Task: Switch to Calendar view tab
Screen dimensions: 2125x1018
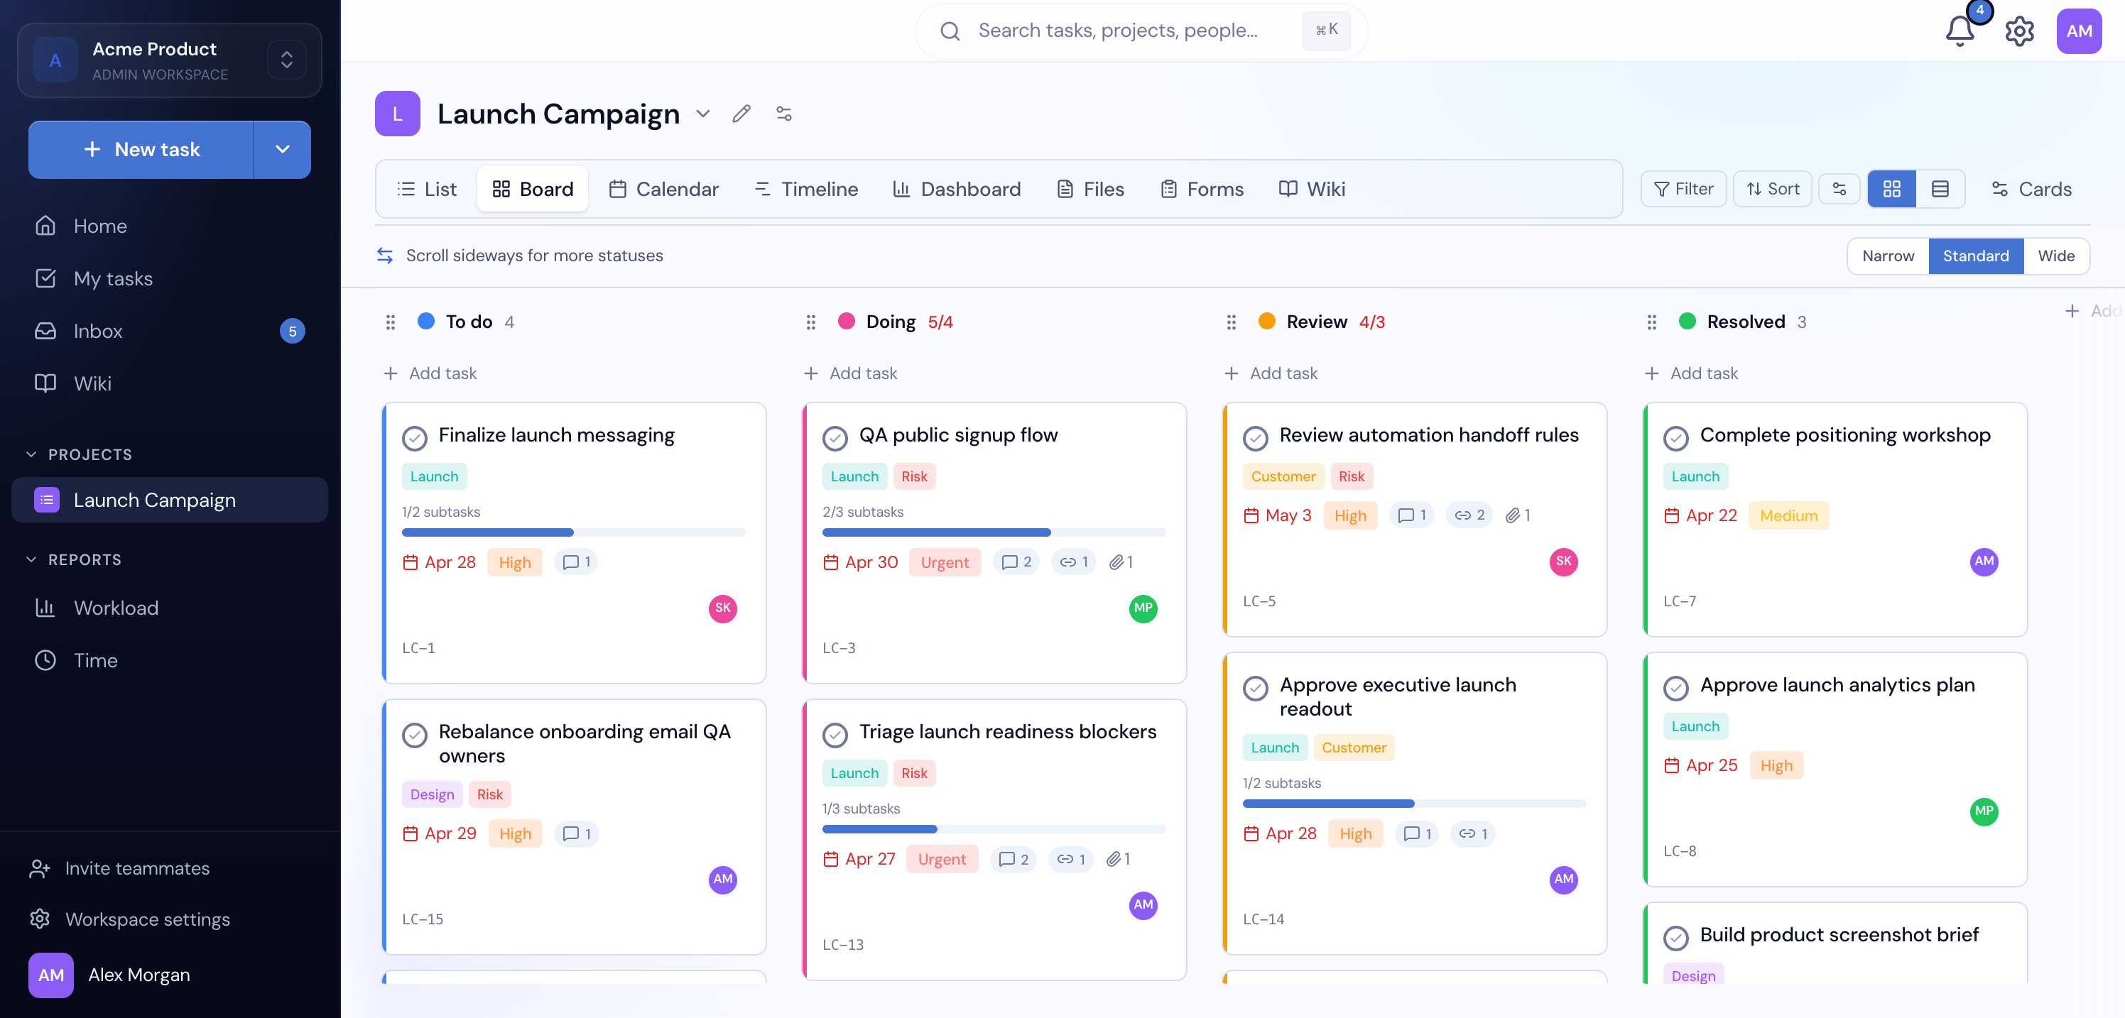Action: pos(663,189)
